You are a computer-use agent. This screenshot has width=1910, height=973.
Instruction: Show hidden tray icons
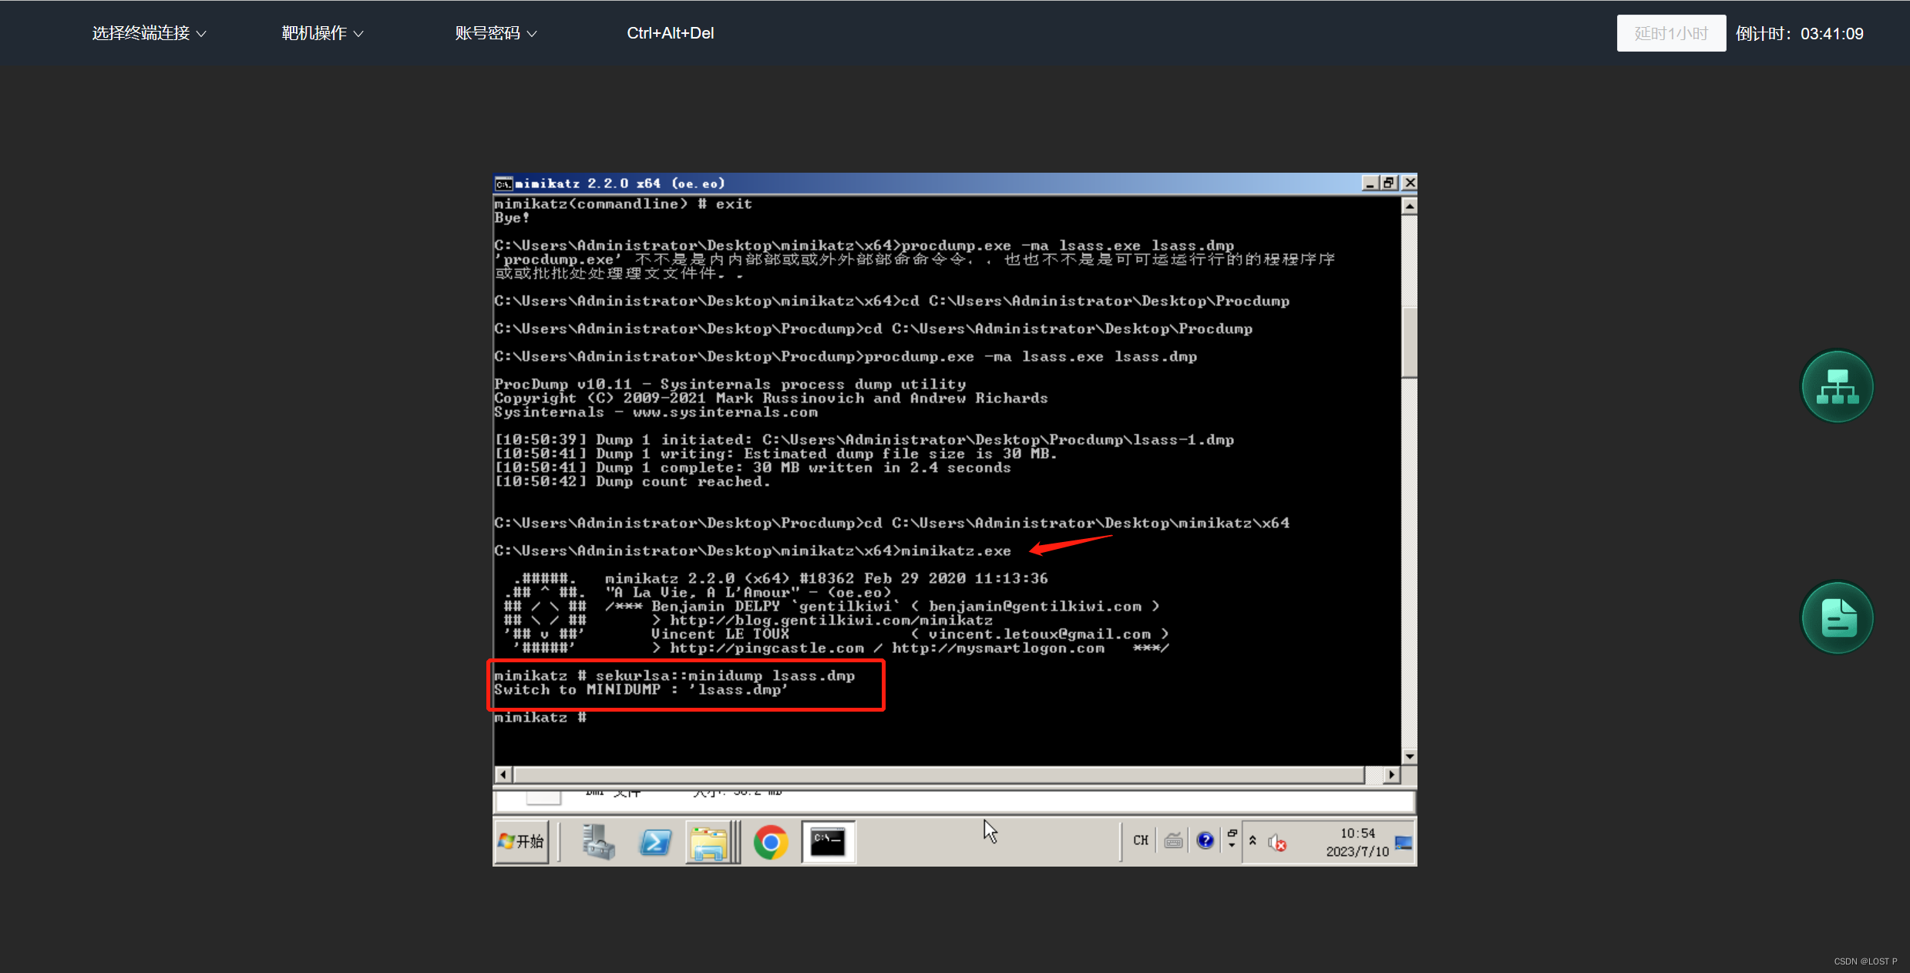click(x=1253, y=840)
